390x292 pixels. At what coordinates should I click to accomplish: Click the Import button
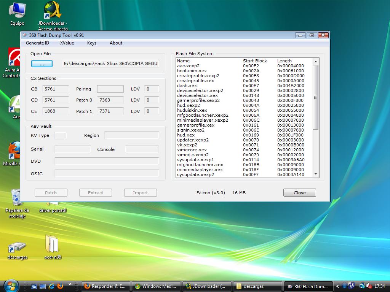[140, 193]
